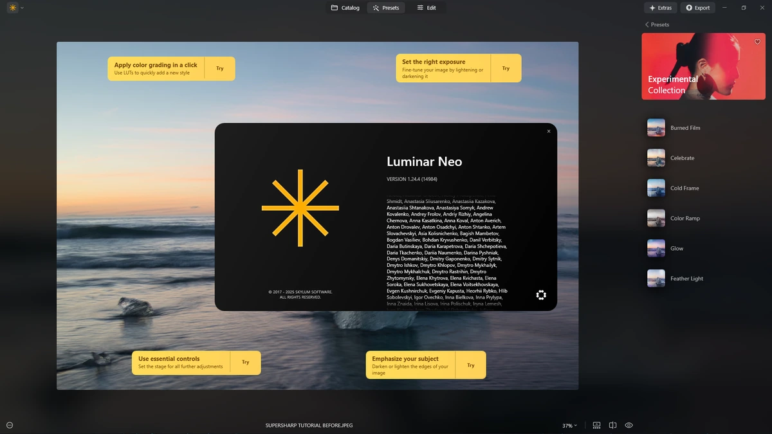Click the VERSION 1.24.4 (14984) text
The width and height of the screenshot is (772, 434).
pyautogui.click(x=412, y=179)
